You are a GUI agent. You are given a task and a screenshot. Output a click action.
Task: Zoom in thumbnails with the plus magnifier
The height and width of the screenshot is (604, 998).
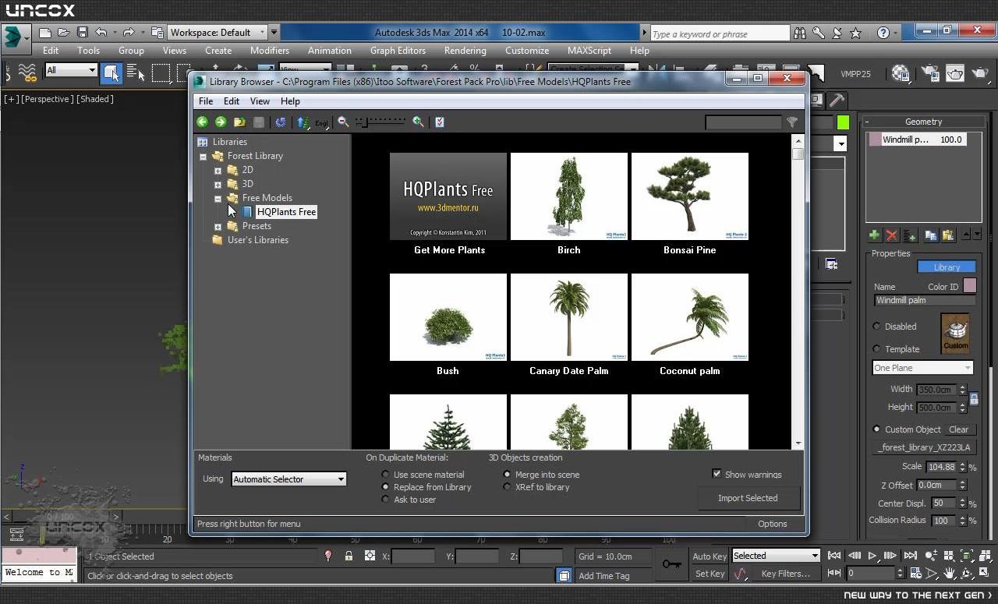pos(419,122)
